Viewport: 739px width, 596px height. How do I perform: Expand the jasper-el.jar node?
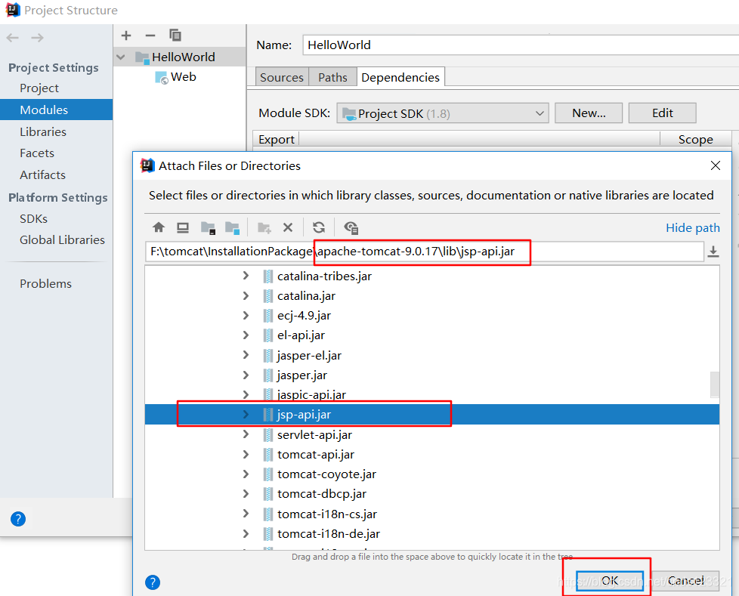click(246, 355)
